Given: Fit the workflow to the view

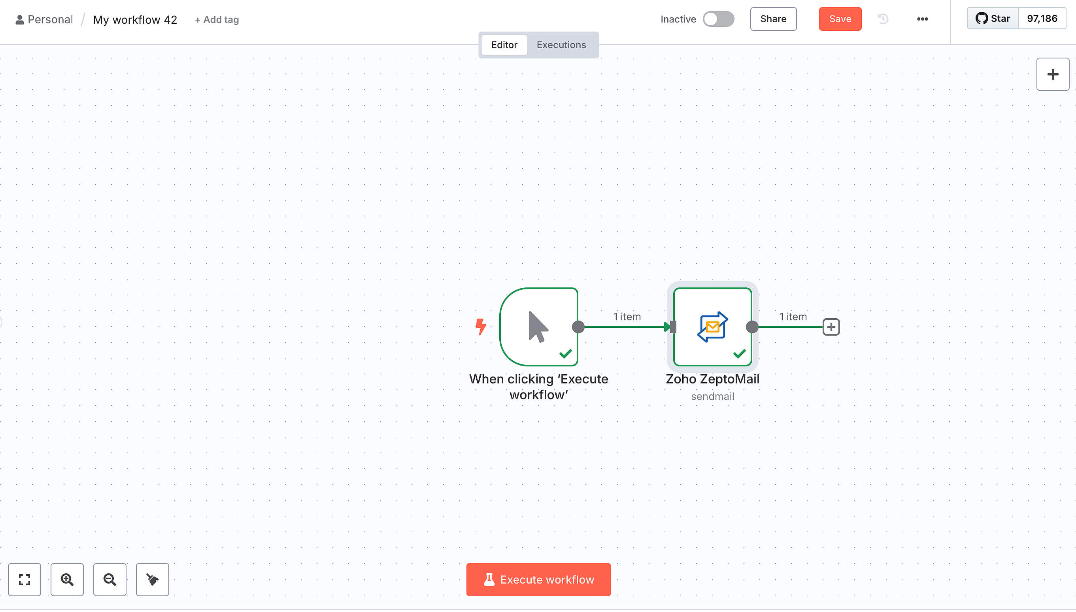Looking at the screenshot, I should [x=24, y=580].
